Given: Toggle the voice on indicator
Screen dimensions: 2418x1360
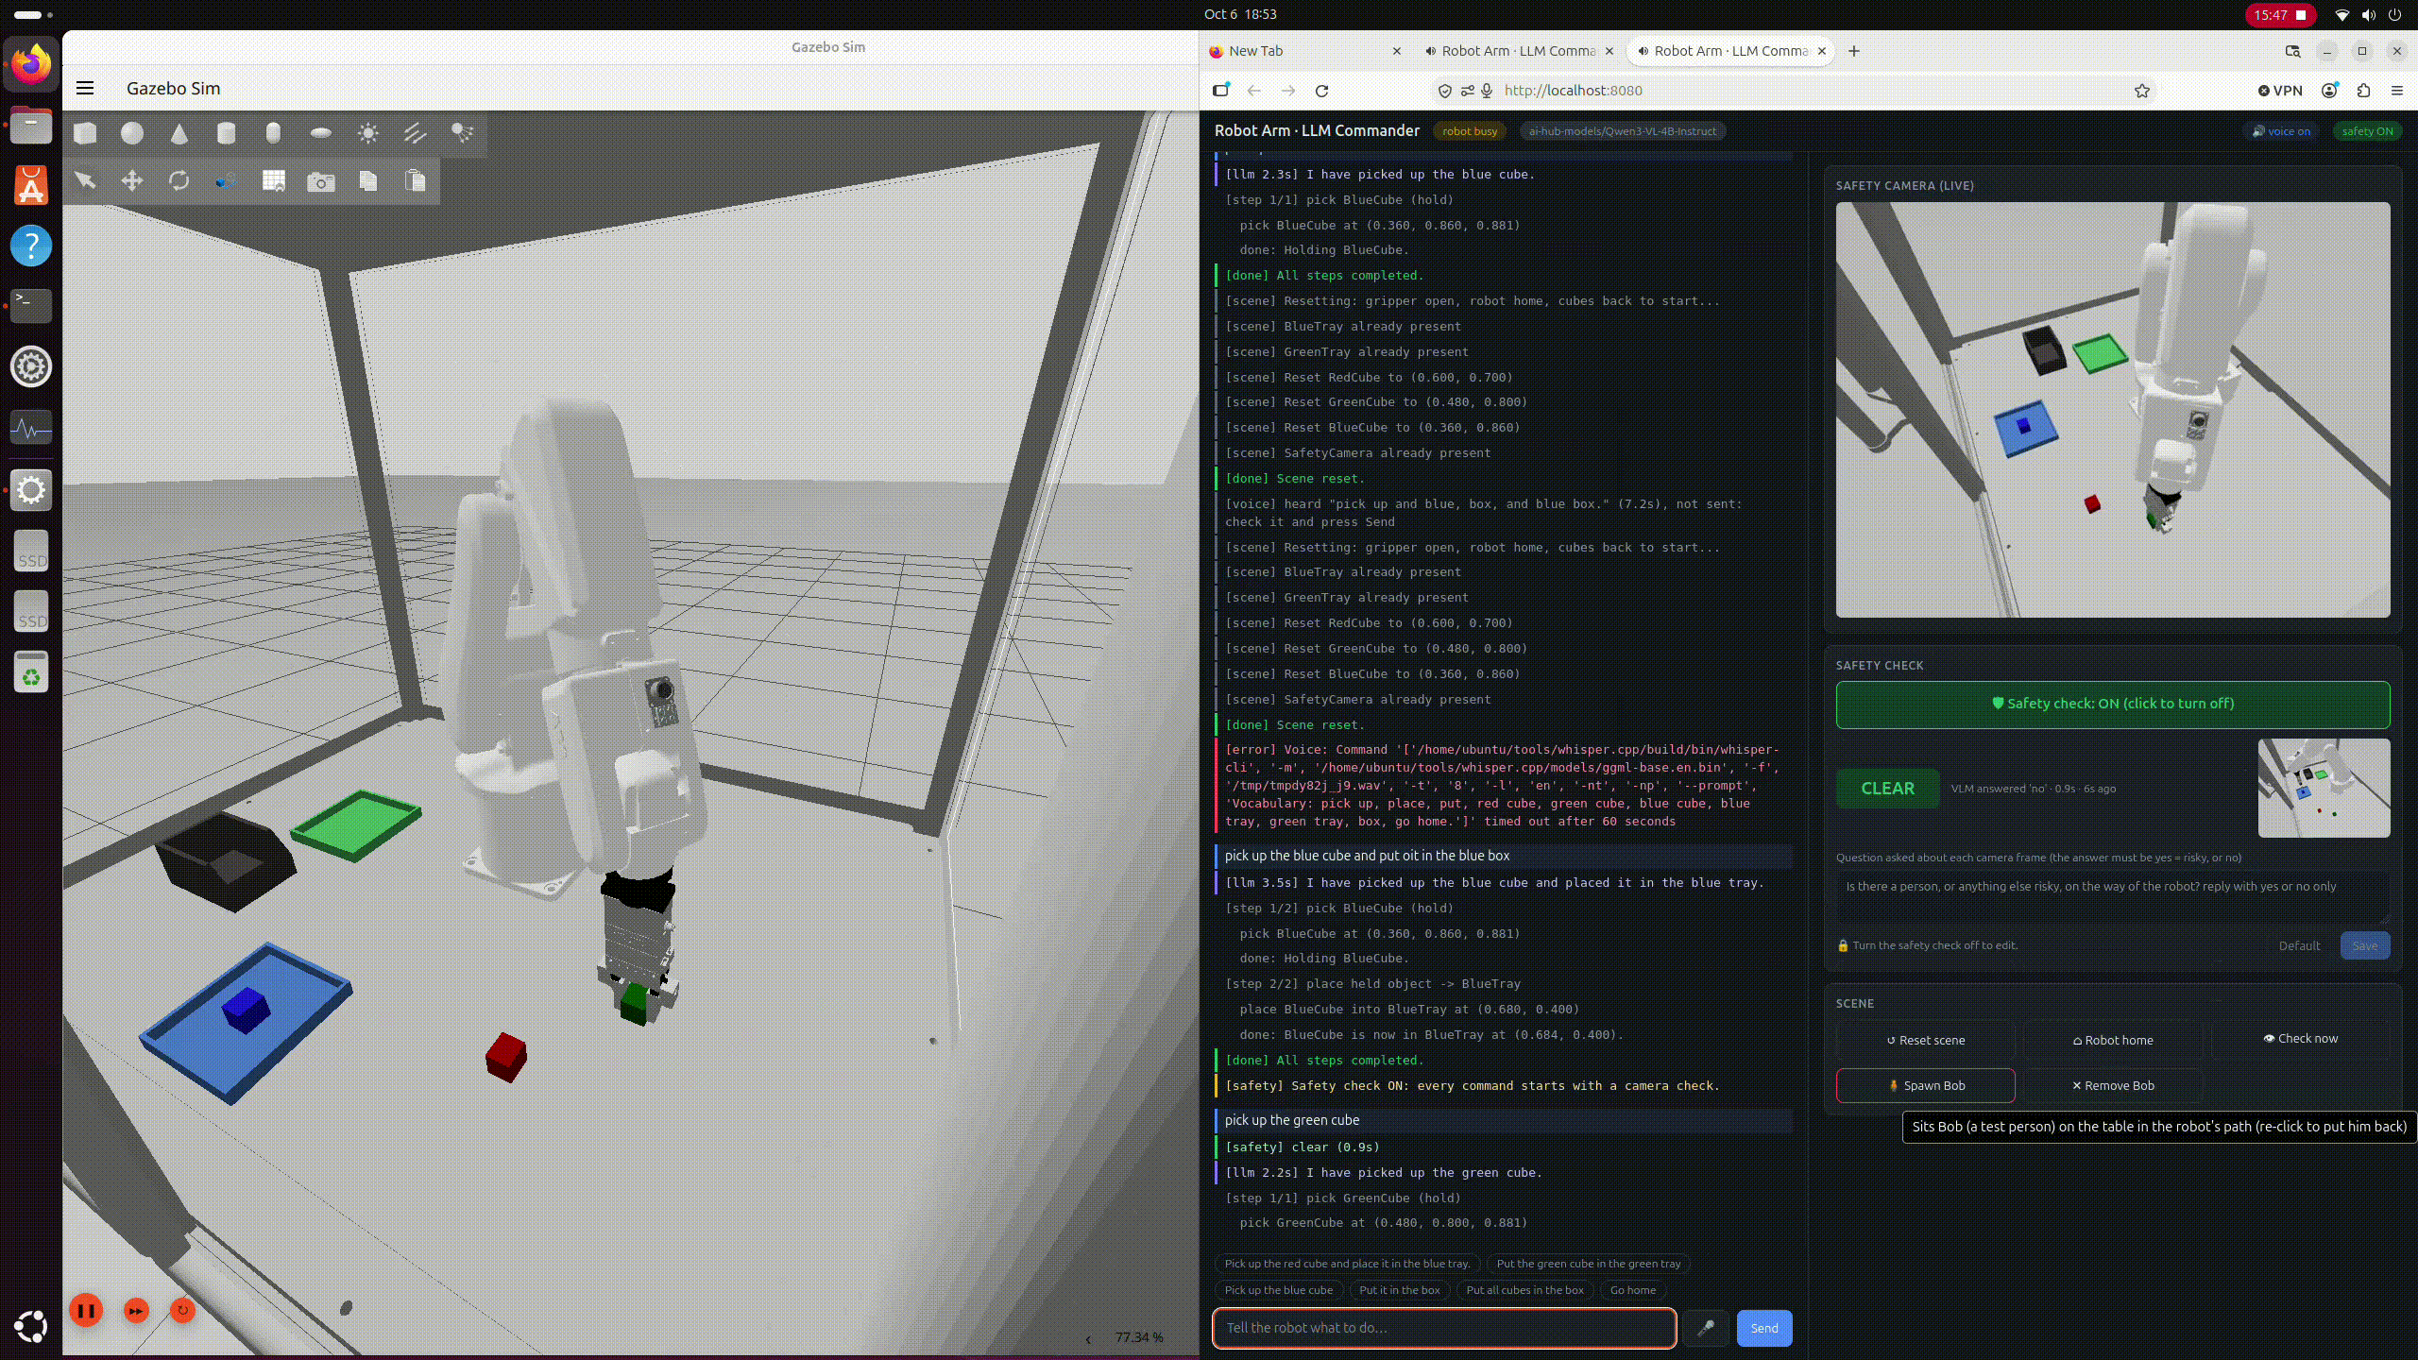Looking at the screenshot, I should (x=2282, y=131).
